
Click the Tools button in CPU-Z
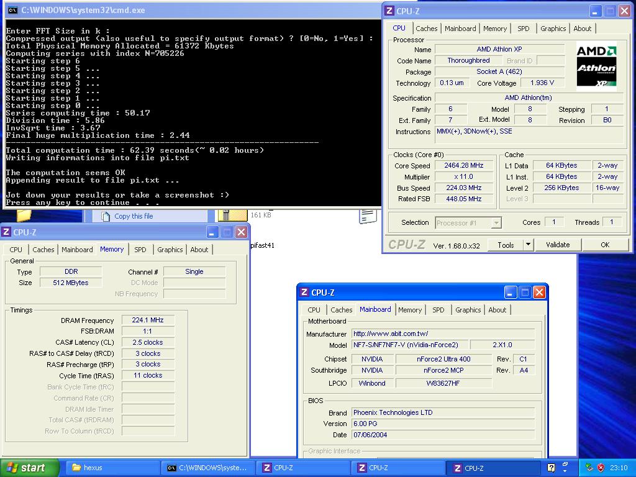(506, 245)
